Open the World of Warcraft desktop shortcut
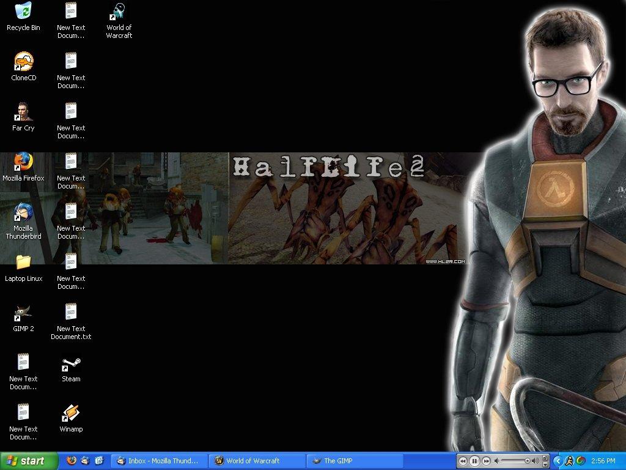This screenshot has width=626, height=470. [x=119, y=12]
